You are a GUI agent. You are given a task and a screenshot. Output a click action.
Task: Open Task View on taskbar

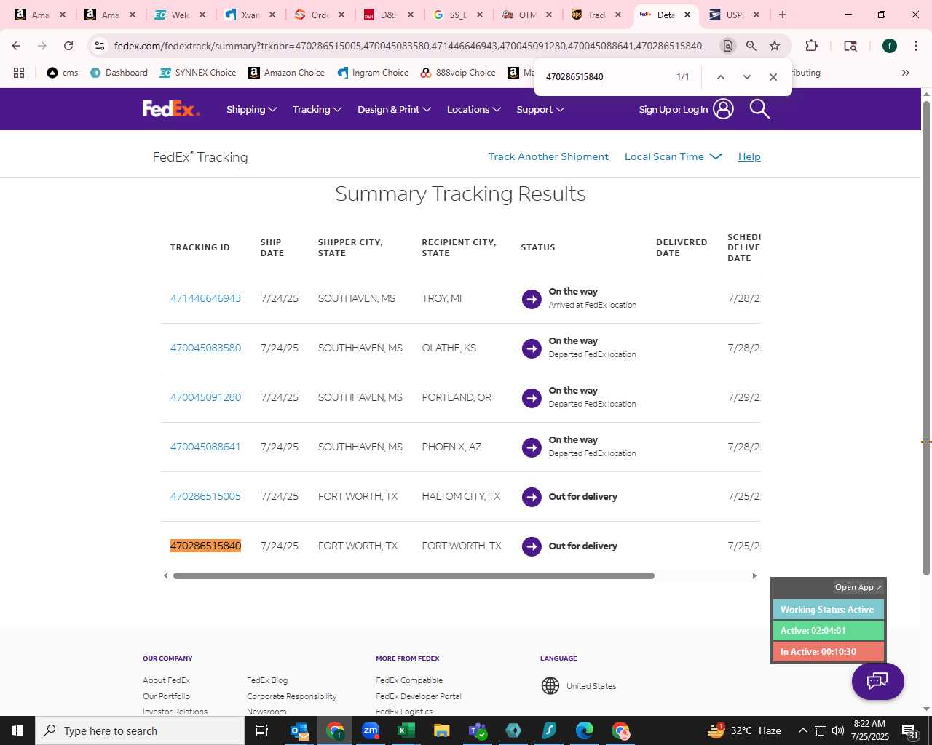[262, 730]
